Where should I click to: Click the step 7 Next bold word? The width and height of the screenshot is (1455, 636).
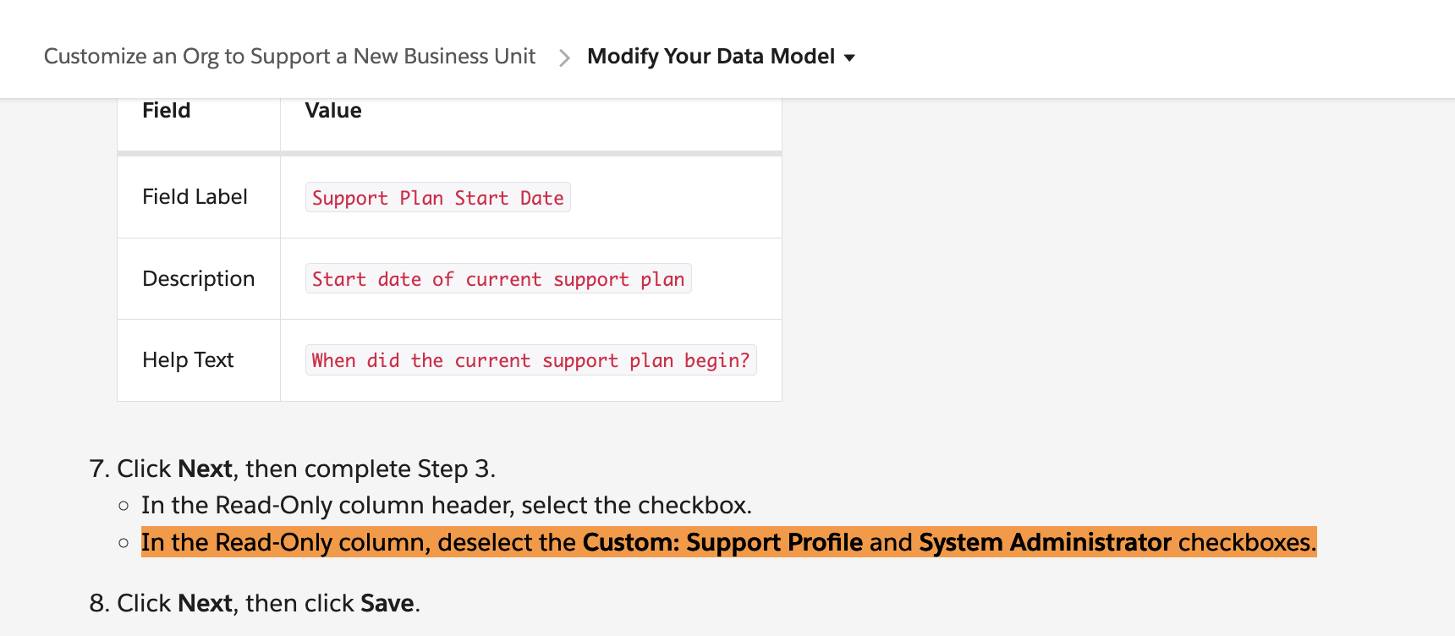205,469
